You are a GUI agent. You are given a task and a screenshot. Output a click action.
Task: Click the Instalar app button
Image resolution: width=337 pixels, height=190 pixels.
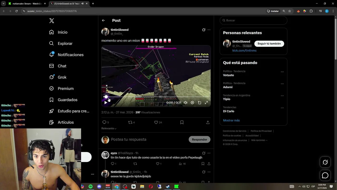click(273, 11)
